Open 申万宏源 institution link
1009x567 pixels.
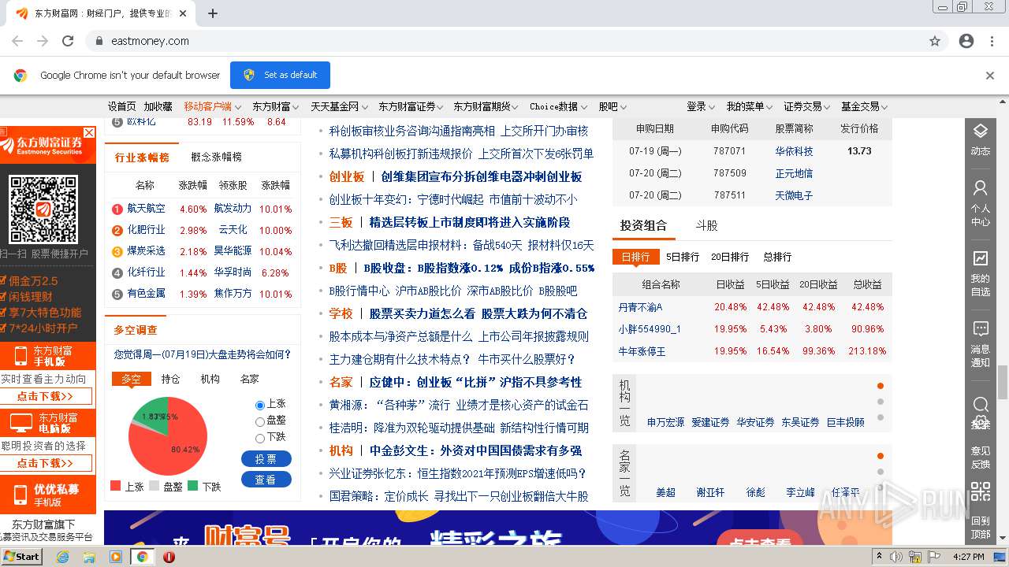(666, 422)
